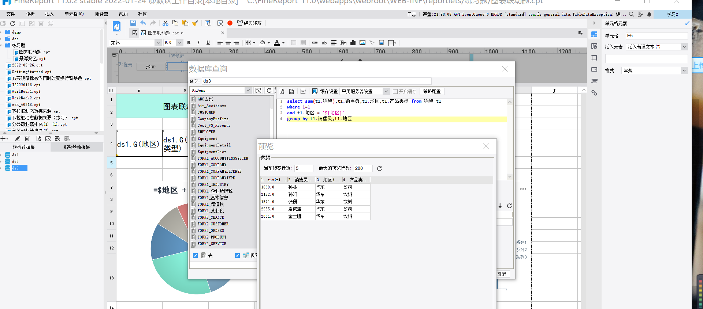Screen dimensions: 703x309
Task: Switch to the 服务器数据集 tab
Action: tap(77, 147)
